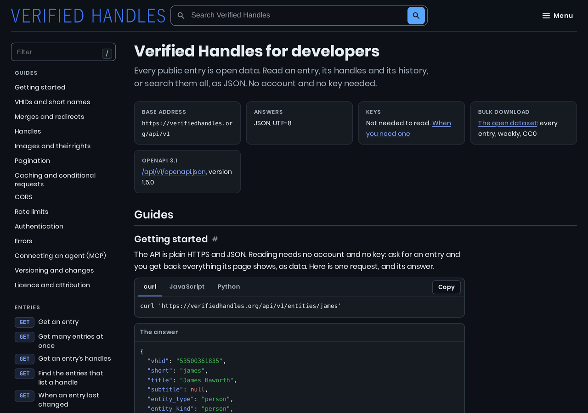Viewport: 588px width, 413px height.
Task: Open 'Get many entries at once' endpoint
Action: [63, 341]
